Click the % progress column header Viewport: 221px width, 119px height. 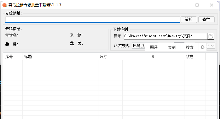pyautogui.click(x=153, y=57)
